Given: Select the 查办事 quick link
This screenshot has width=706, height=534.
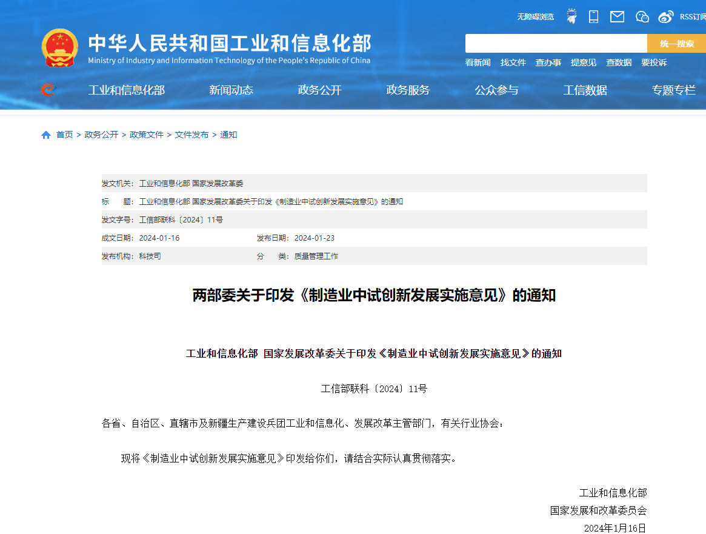Looking at the screenshot, I should [x=548, y=62].
